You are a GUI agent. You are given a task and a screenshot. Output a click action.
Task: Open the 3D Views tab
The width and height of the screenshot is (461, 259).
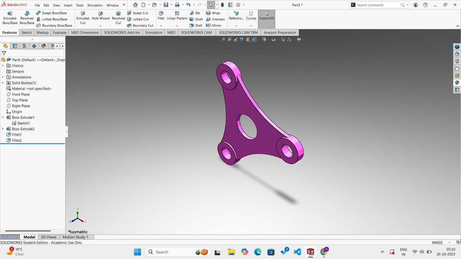pos(49,237)
